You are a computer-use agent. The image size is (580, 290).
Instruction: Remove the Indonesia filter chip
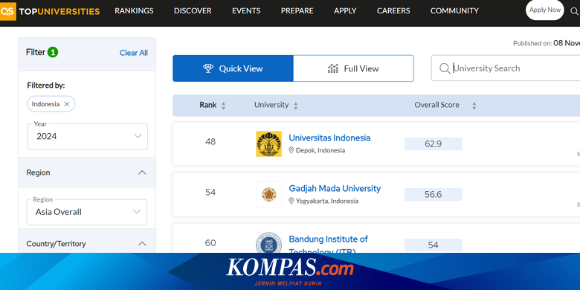pos(67,104)
